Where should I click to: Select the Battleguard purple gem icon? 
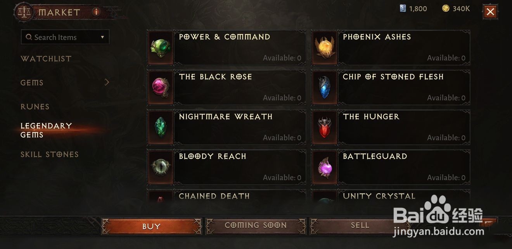[x=325, y=167]
